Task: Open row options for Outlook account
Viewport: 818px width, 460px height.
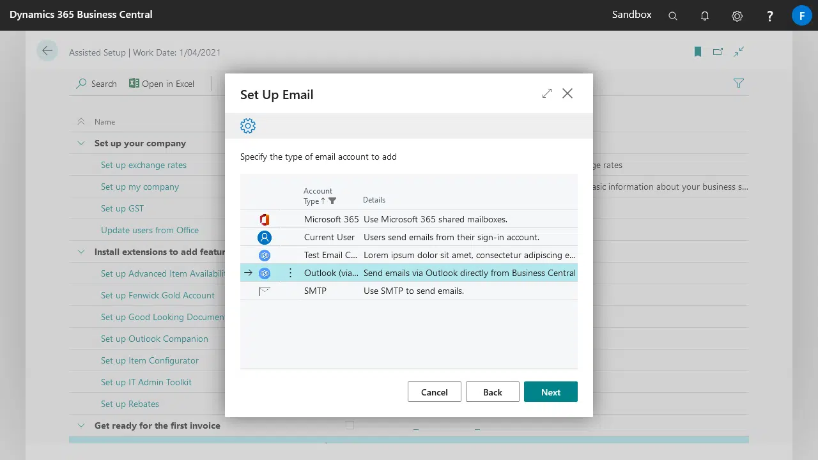Action: (x=290, y=273)
